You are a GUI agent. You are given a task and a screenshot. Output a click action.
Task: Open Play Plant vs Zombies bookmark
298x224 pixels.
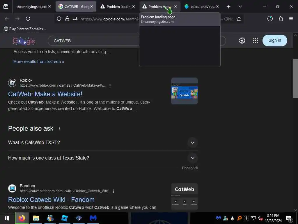(x=25, y=29)
